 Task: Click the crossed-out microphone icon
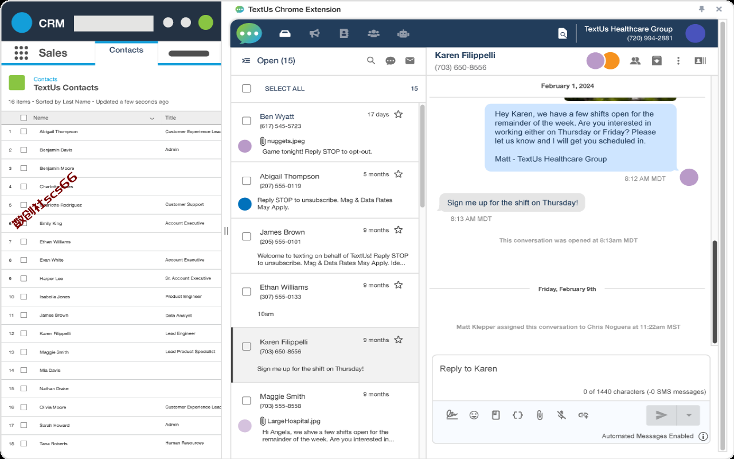coord(561,415)
